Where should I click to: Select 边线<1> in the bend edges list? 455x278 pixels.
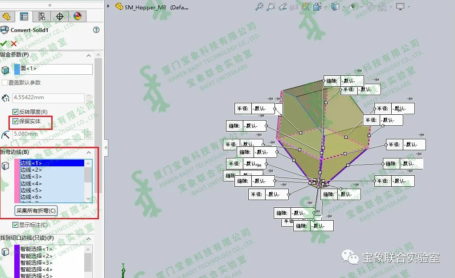point(52,163)
